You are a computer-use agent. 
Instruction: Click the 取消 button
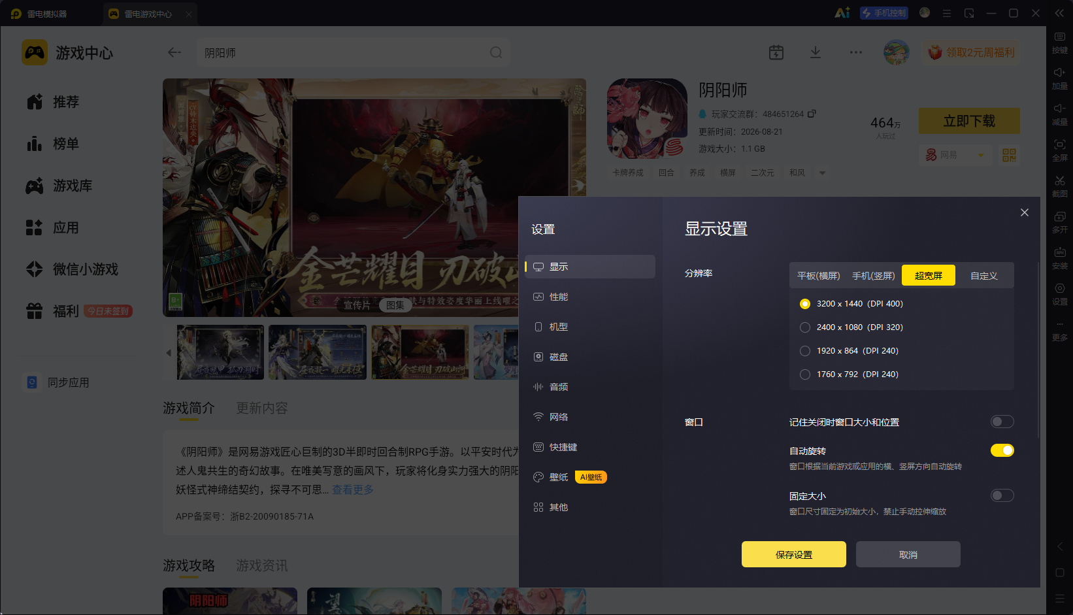coord(908,554)
